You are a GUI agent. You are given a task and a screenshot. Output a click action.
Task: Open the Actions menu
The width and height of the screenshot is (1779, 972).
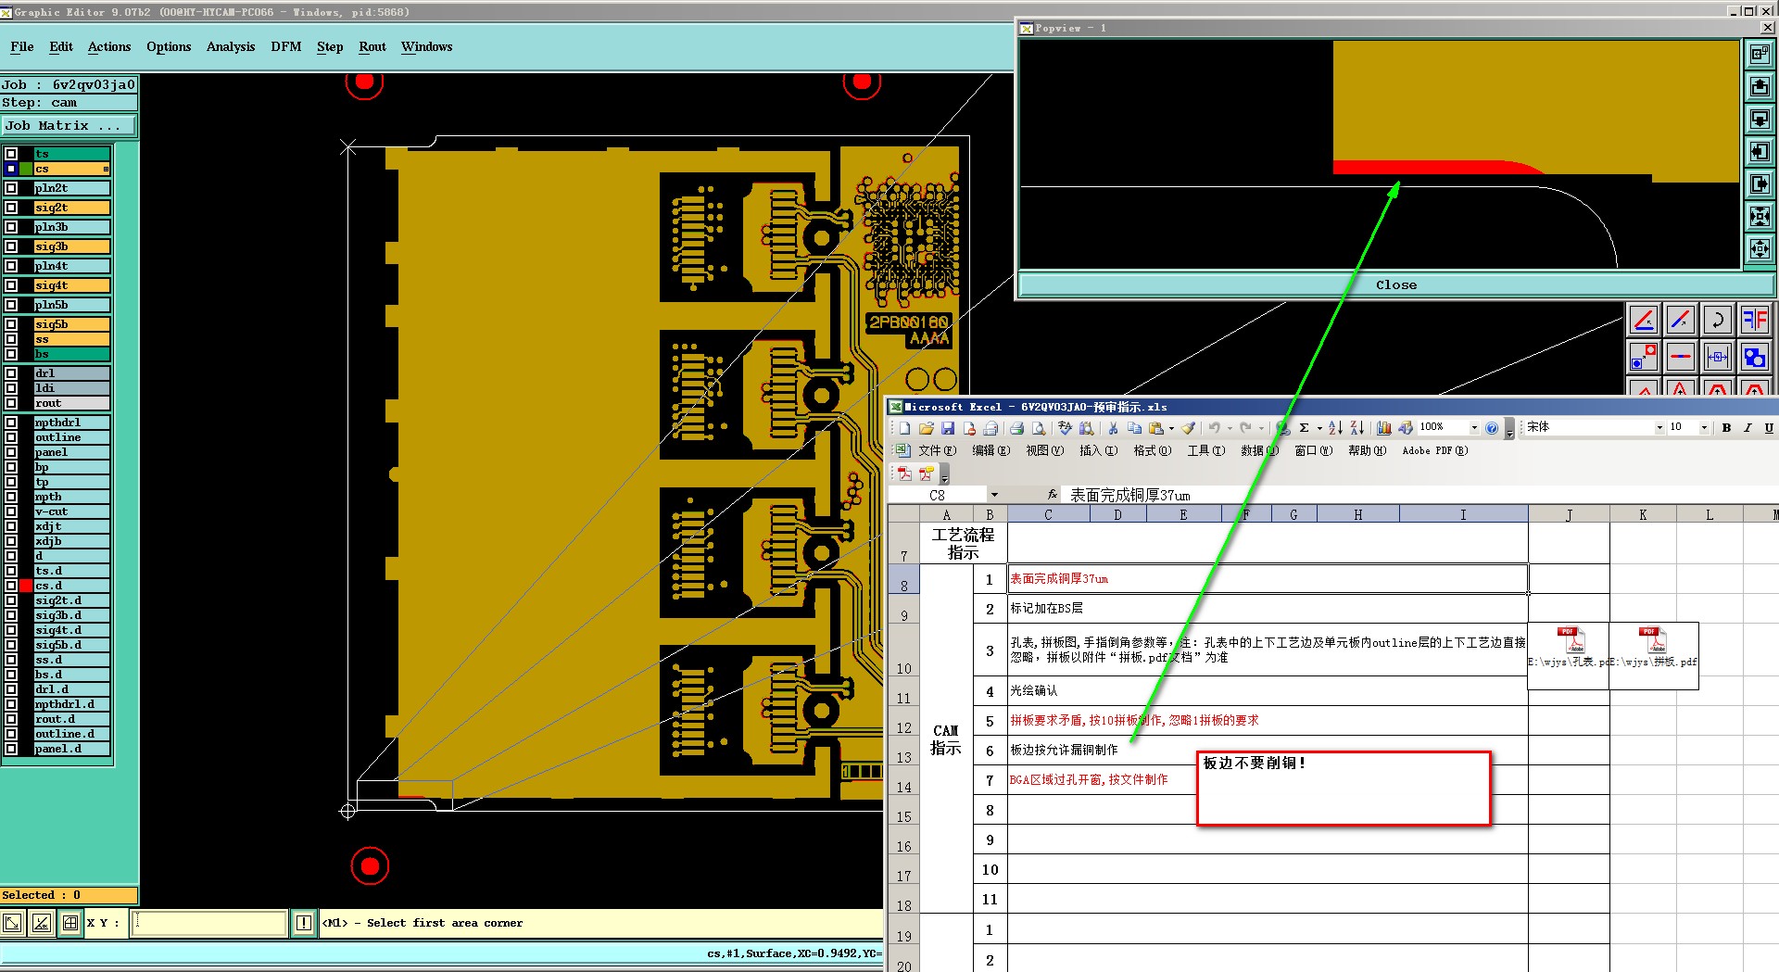pyautogui.click(x=109, y=47)
